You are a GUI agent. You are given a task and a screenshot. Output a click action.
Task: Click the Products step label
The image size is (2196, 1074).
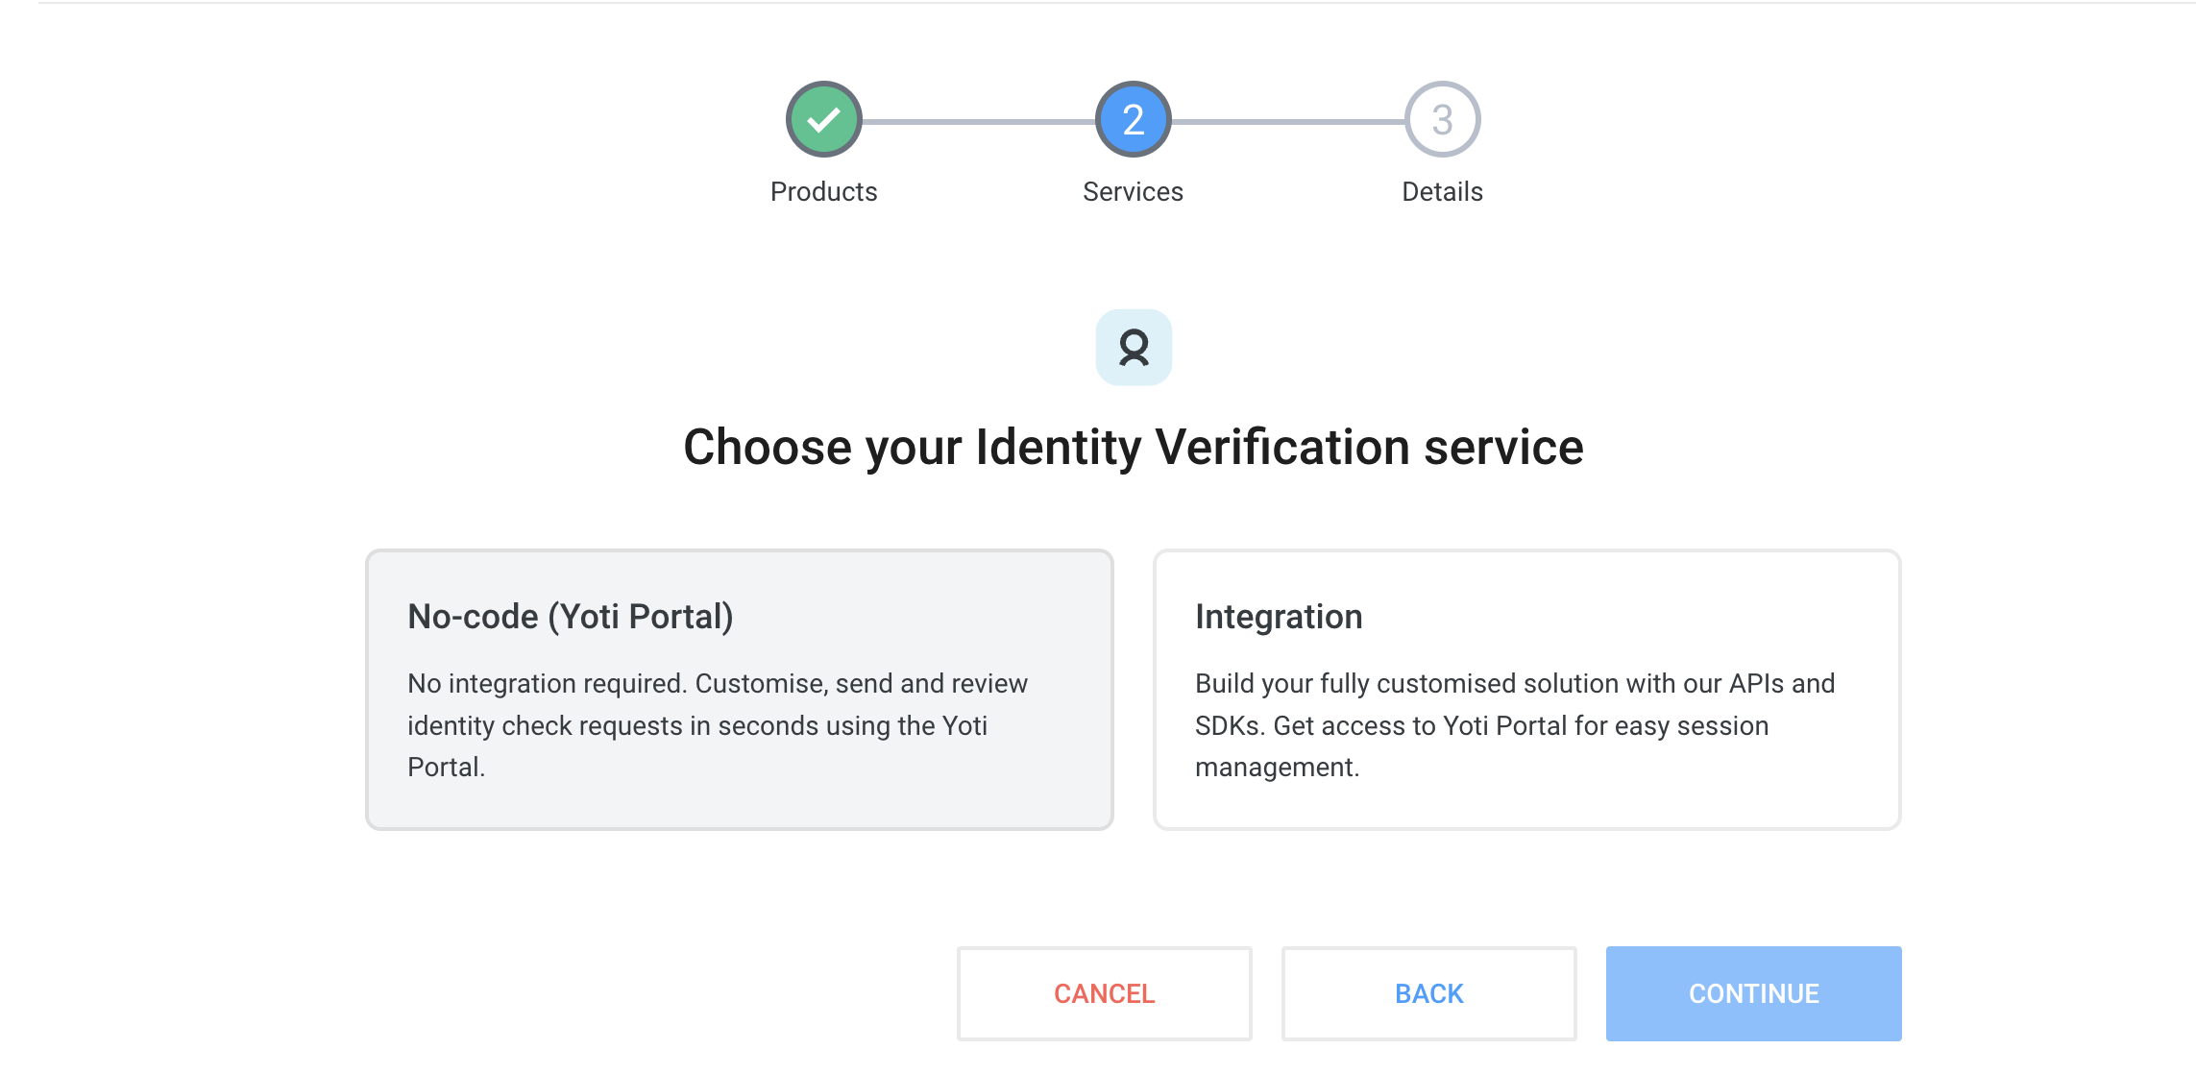pyautogui.click(x=823, y=192)
